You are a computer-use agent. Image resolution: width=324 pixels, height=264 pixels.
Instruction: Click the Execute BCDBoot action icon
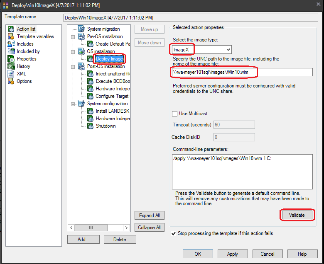(90, 81)
